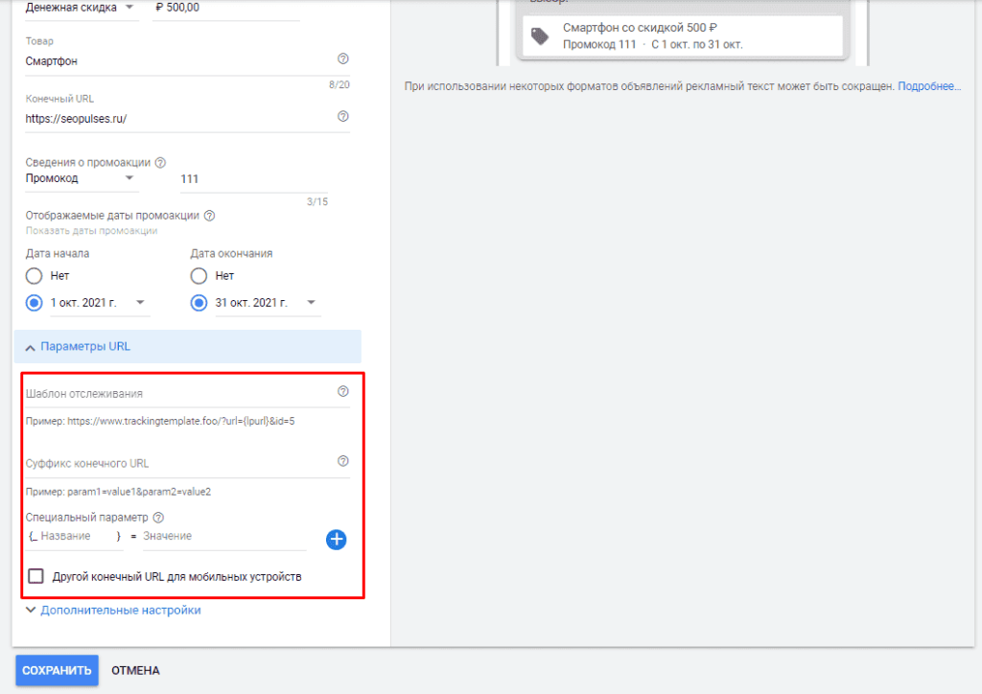Edit the promo code field containing 111
982x694 pixels.
click(253, 179)
